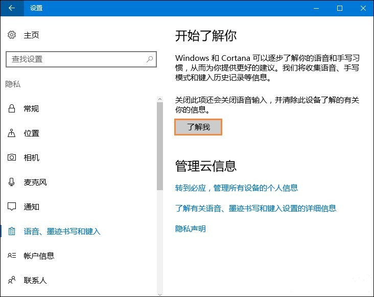Click the Contacts people icon
This screenshot has width=374, height=297.
coord(12,281)
